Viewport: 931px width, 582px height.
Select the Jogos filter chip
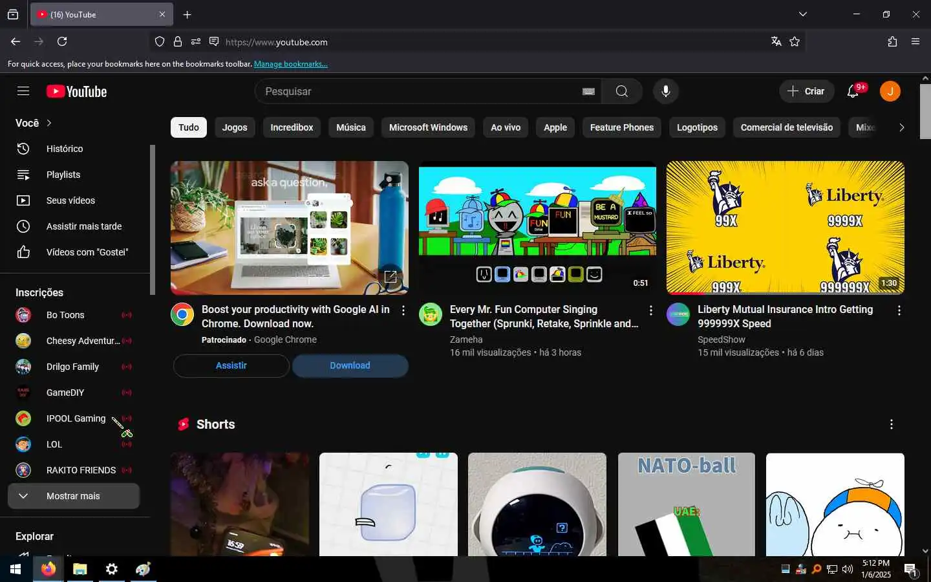tap(235, 127)
